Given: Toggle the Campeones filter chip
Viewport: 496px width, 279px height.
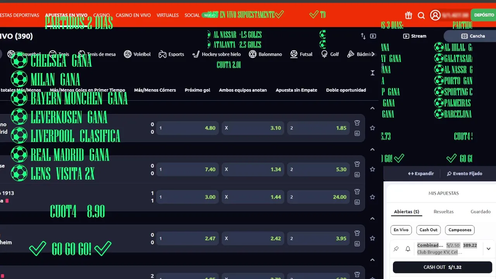Looking at the screenshot, I should tap(460, 230).
